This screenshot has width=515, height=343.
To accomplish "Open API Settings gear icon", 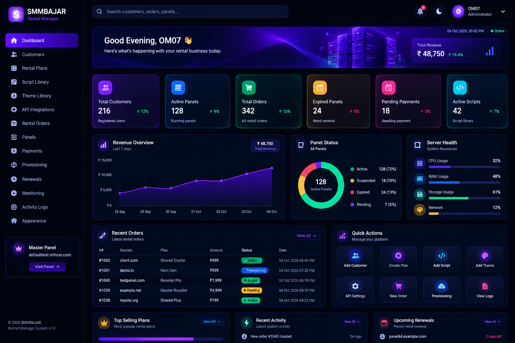I will tap(355, 286).
